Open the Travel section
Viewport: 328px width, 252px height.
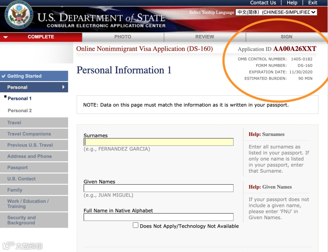(34, 123)
